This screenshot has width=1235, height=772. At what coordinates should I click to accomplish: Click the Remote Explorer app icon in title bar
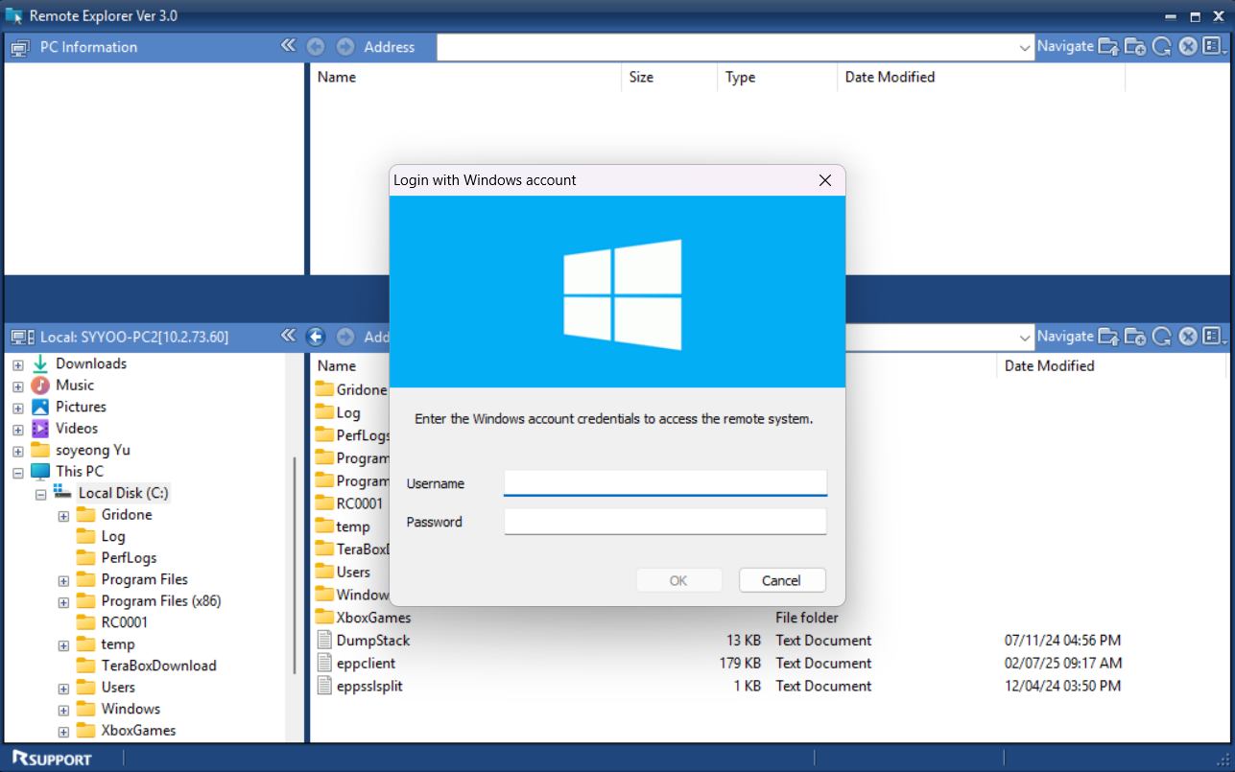[x=13, y=16]
